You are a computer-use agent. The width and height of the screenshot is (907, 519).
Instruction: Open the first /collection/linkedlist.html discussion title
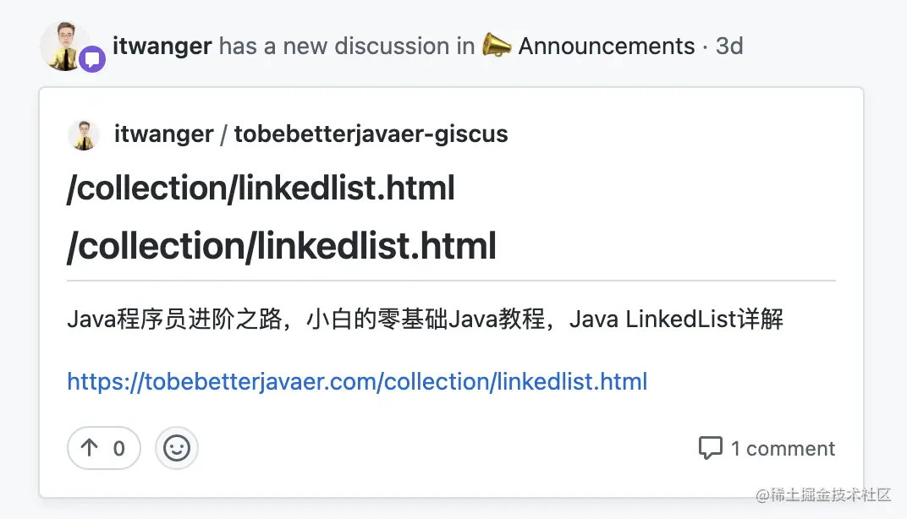tap(261, 188)
